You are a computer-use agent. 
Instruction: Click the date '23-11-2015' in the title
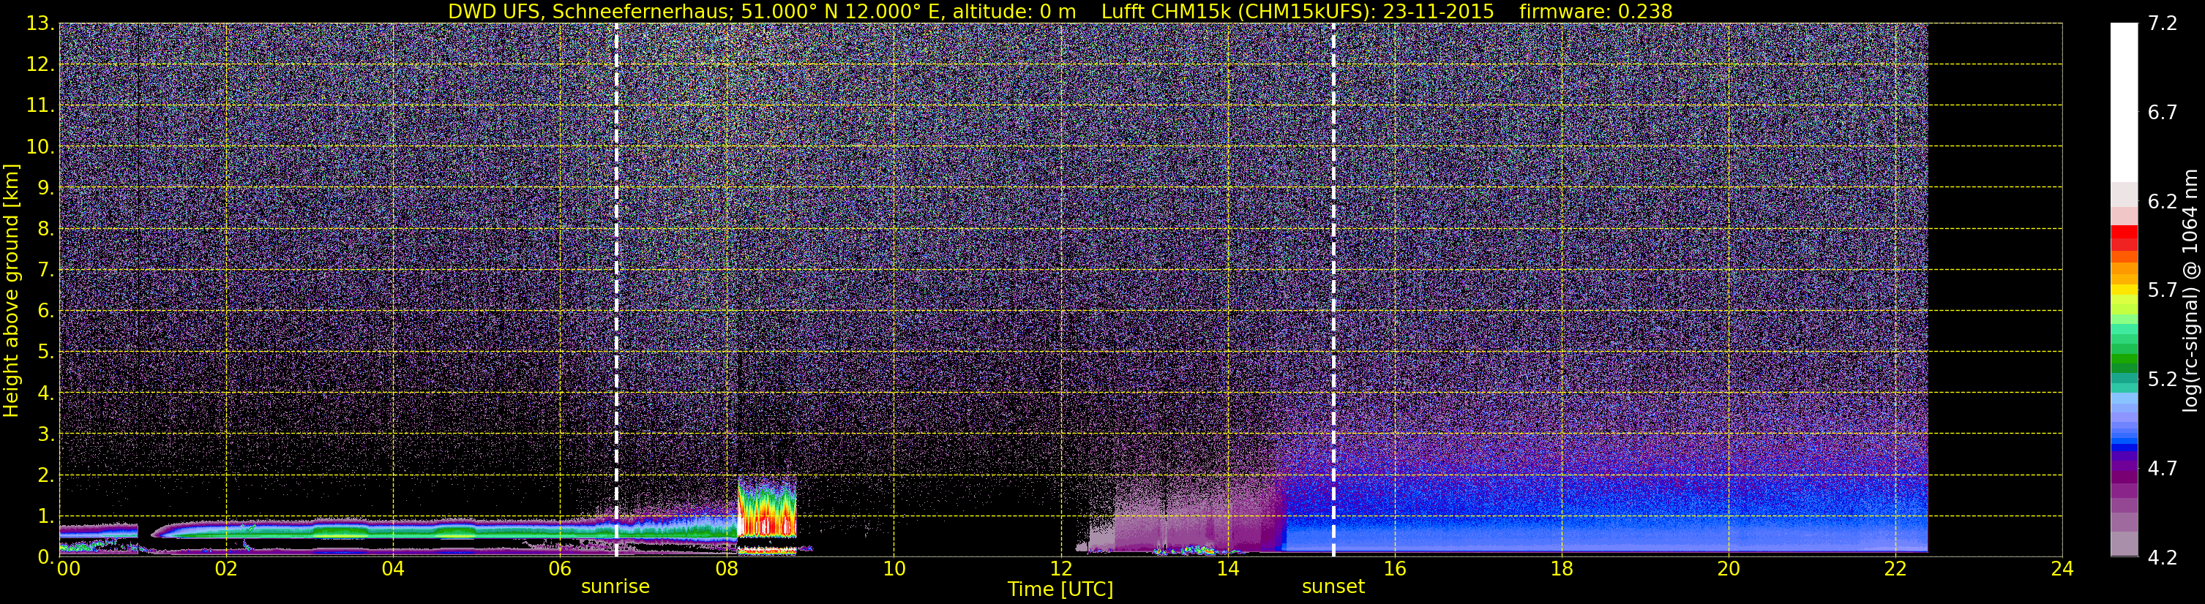click(x=1438, y=12)
